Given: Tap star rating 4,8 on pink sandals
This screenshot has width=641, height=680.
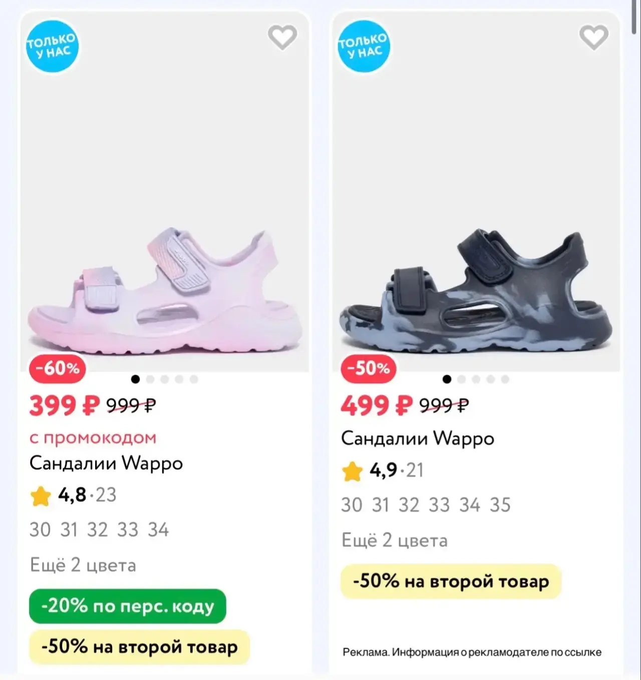Looking at the screenshot, I should (73, 495).
